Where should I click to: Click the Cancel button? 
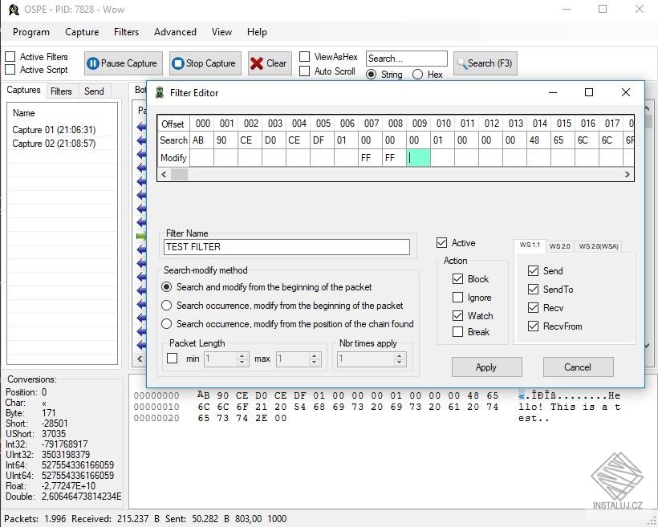[x=578, y=367]
